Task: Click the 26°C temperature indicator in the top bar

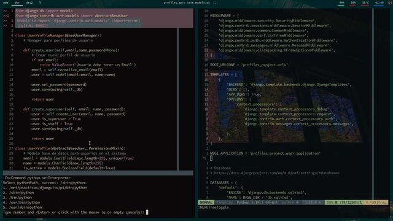Action: point(365,2)
